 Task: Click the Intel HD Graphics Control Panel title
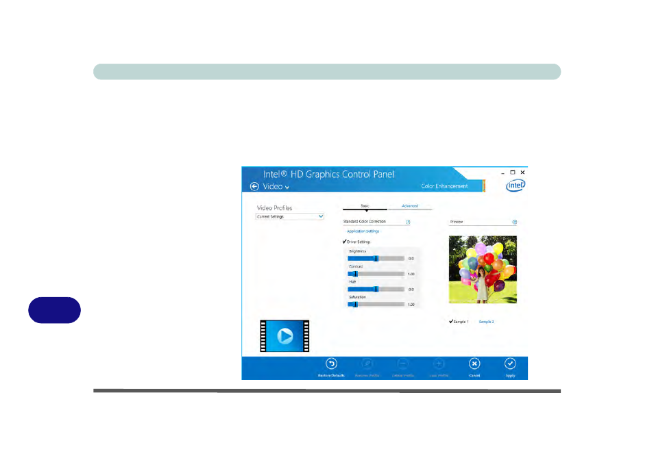328,175
